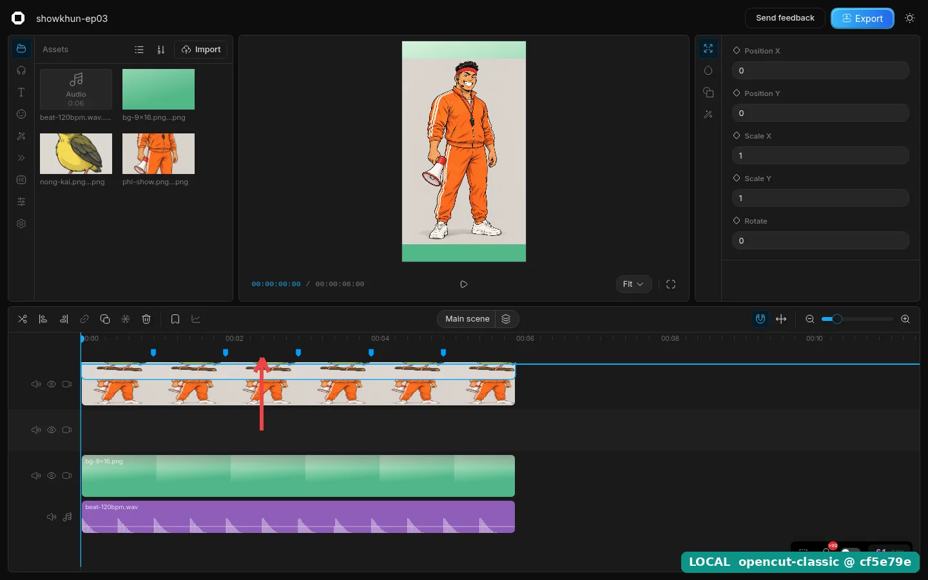
Task: Open the Adjustments sliders tab
Action: [x=21, y=202]
